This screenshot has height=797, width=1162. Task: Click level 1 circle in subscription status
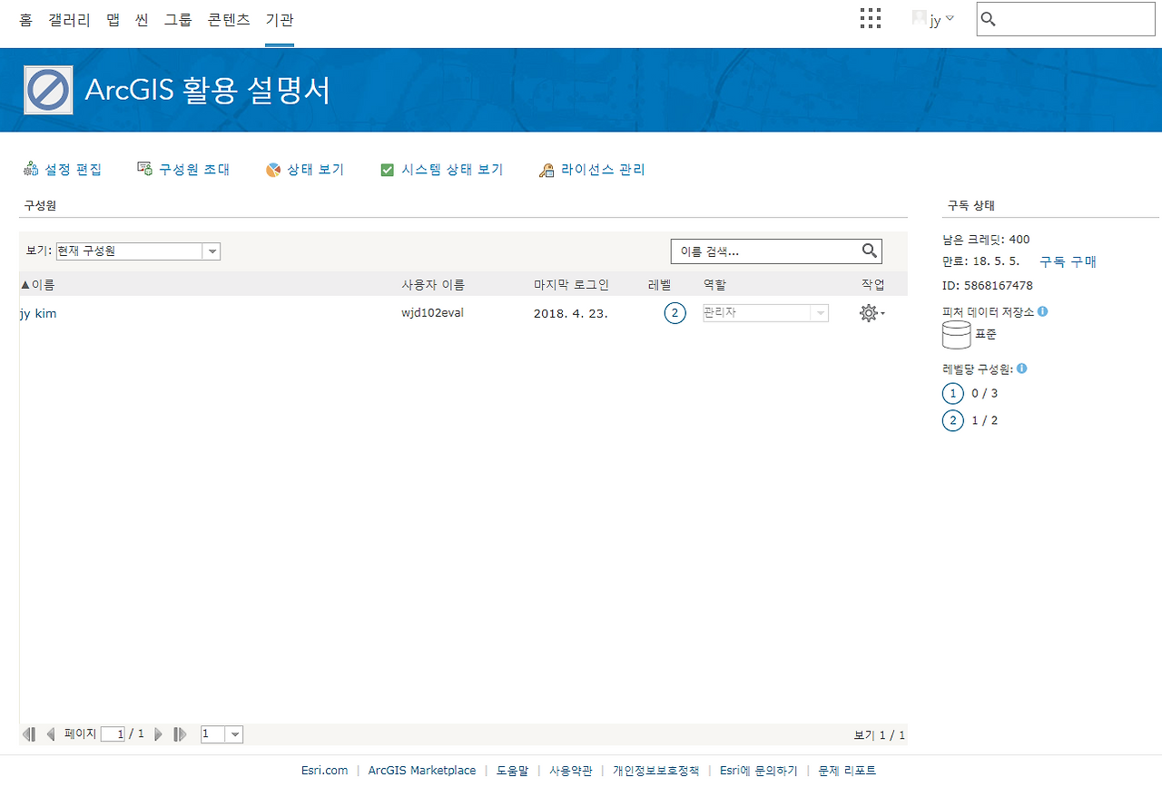coord(953,394)
